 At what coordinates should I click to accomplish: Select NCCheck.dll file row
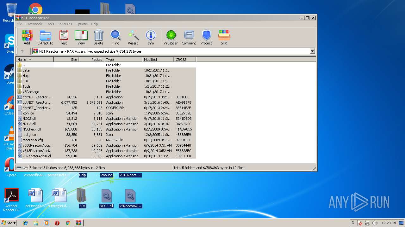point(106,129)
